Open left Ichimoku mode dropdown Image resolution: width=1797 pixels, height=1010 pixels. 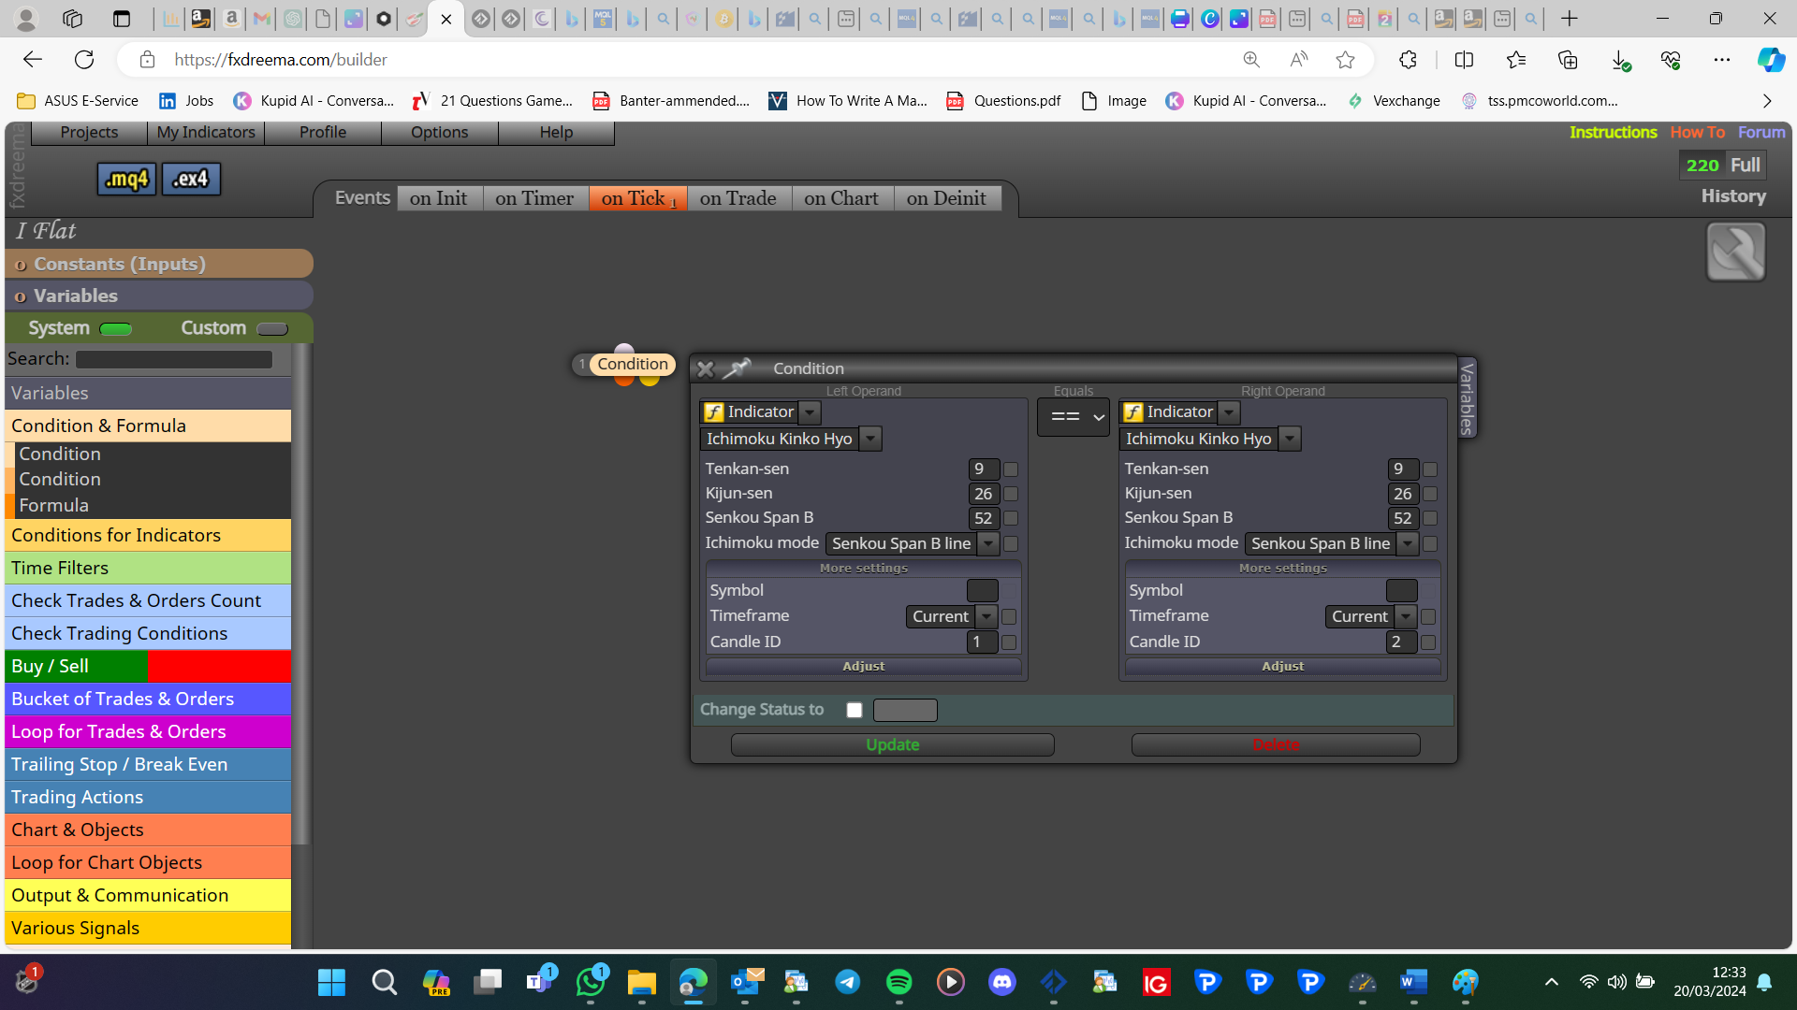[x=988, y=543]
